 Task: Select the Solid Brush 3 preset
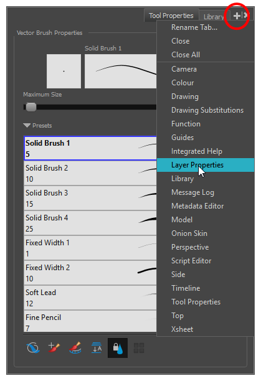point(90,198)
